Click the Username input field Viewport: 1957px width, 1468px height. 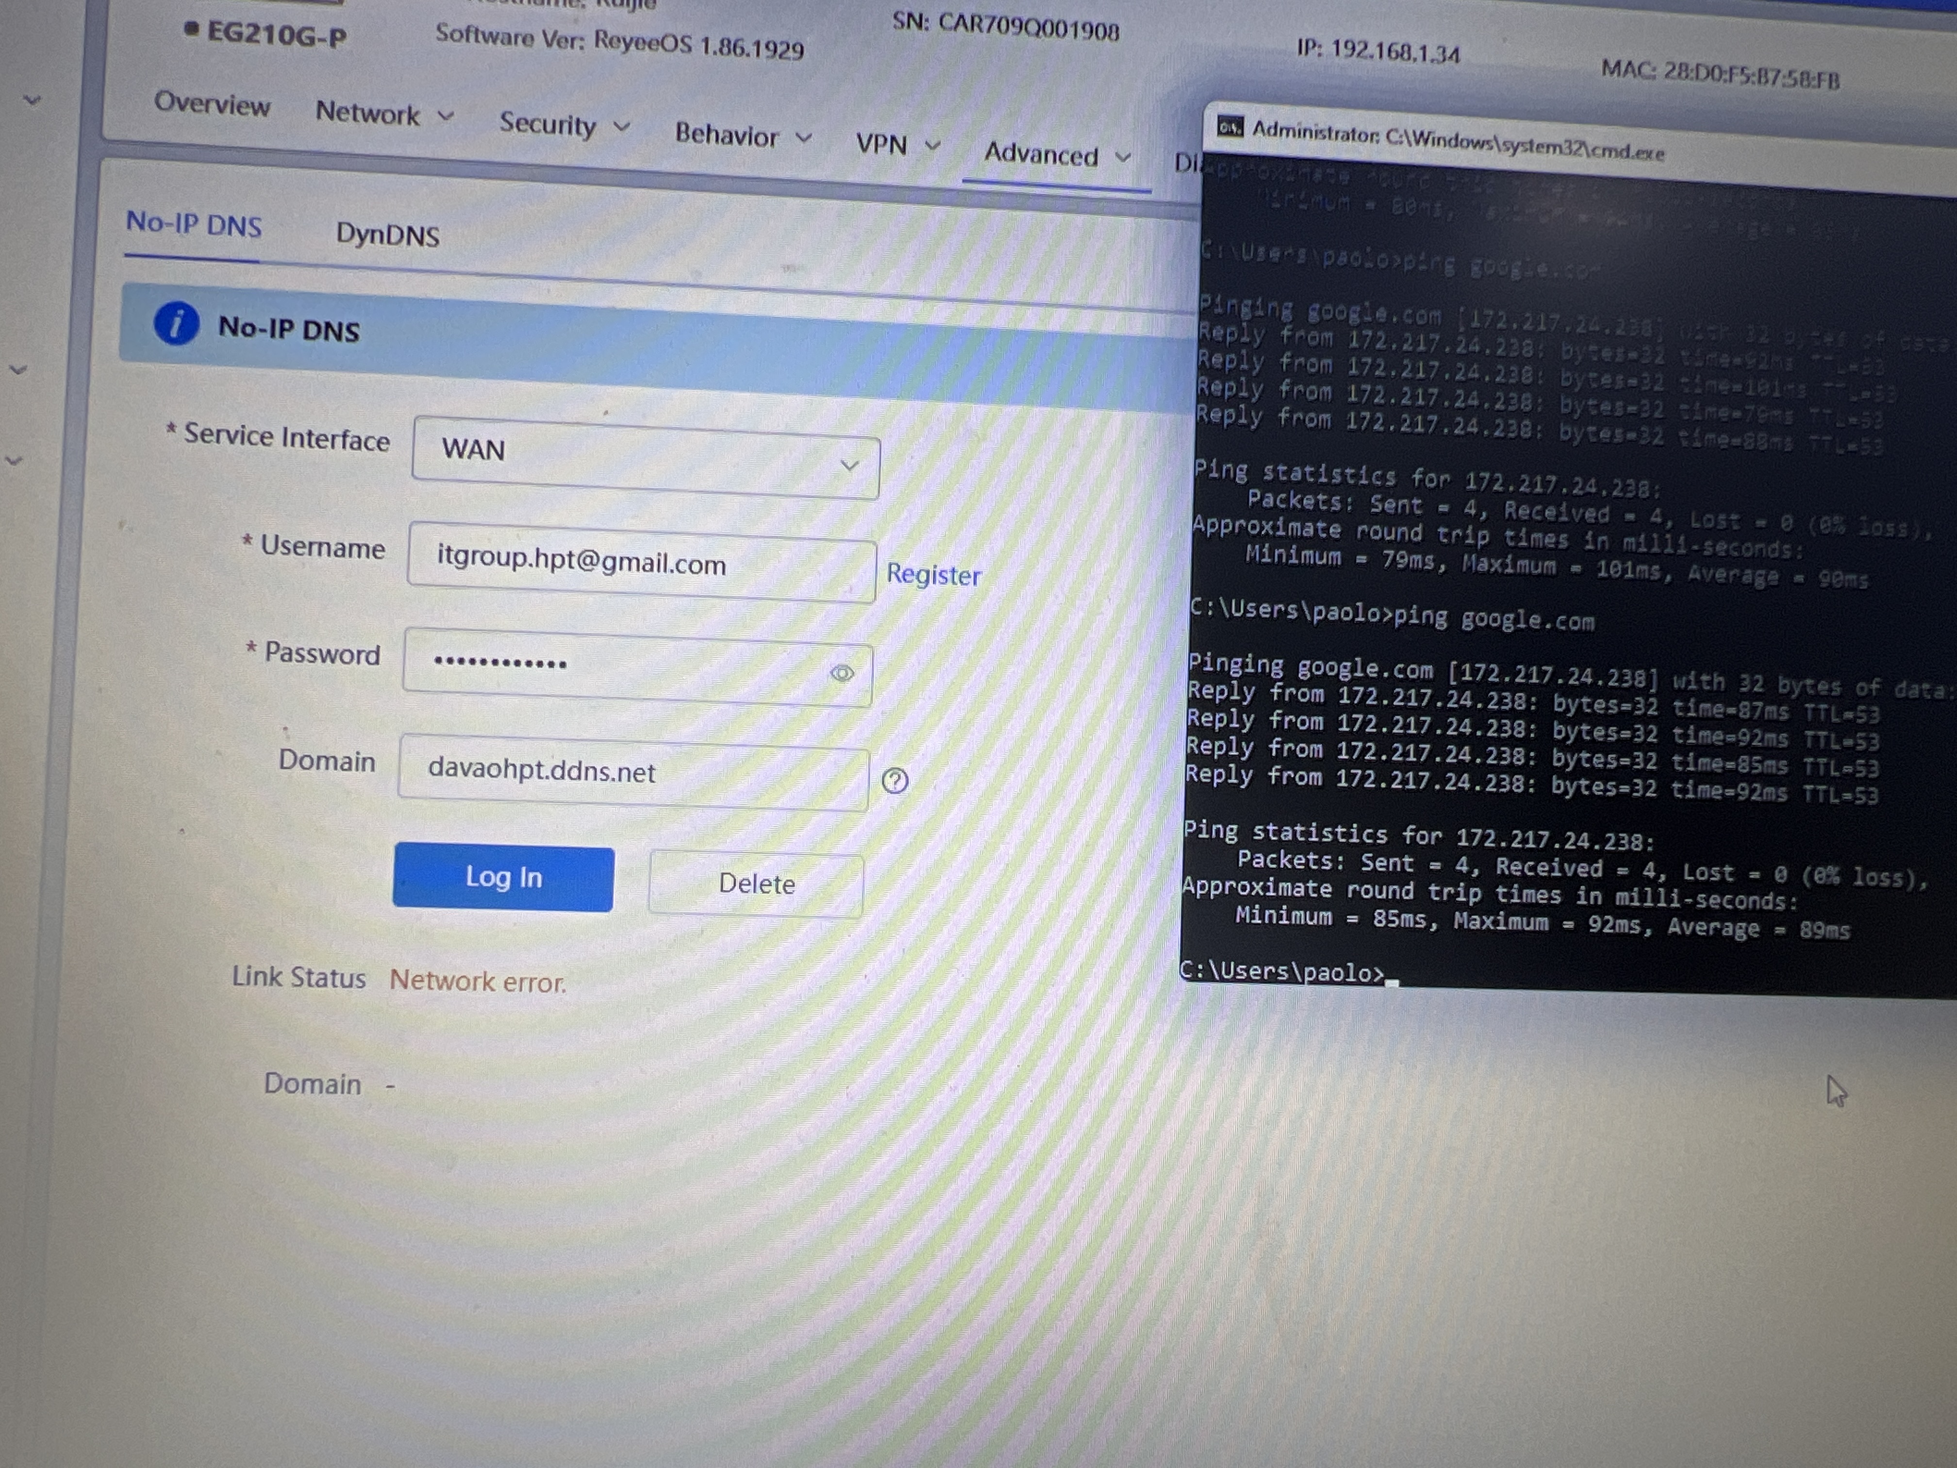point(642,563)
